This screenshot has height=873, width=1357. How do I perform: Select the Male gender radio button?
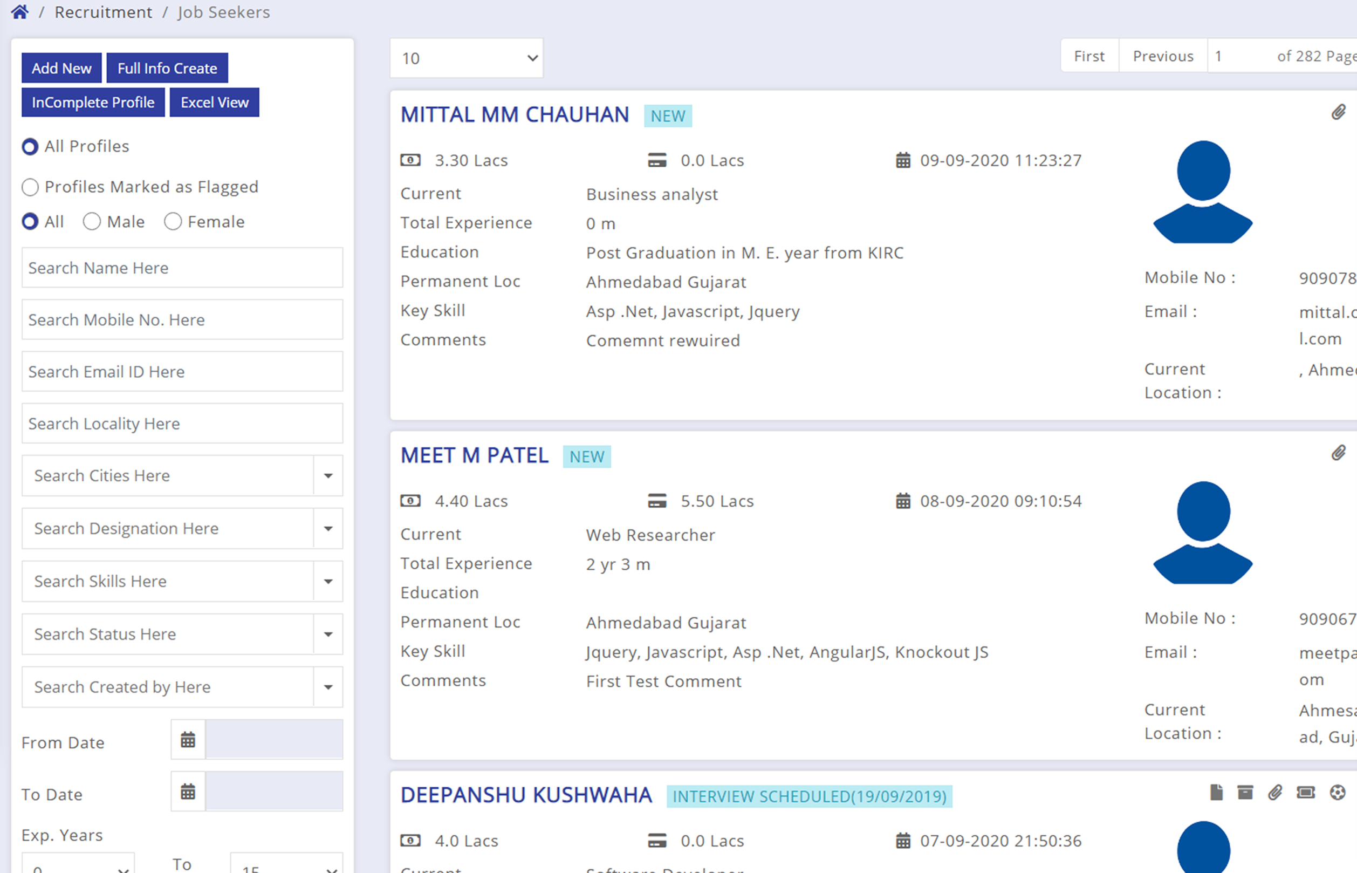click(x=92, y=222)
